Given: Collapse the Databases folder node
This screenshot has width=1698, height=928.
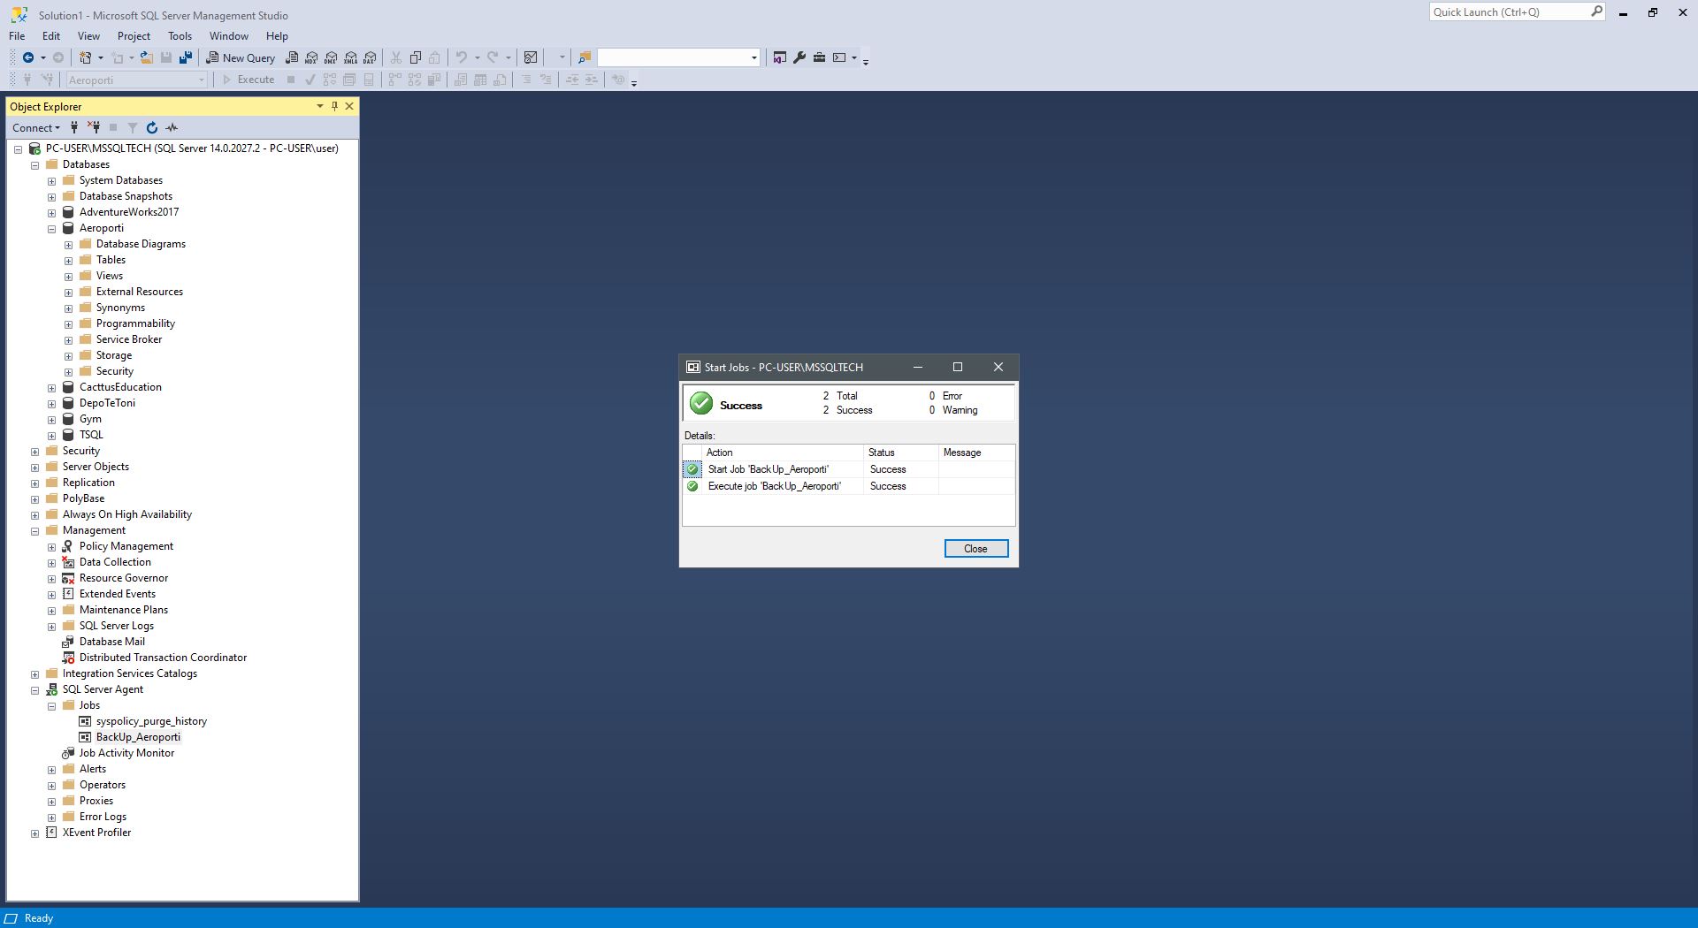Looking at the screenshot, I should coord(34,165).
